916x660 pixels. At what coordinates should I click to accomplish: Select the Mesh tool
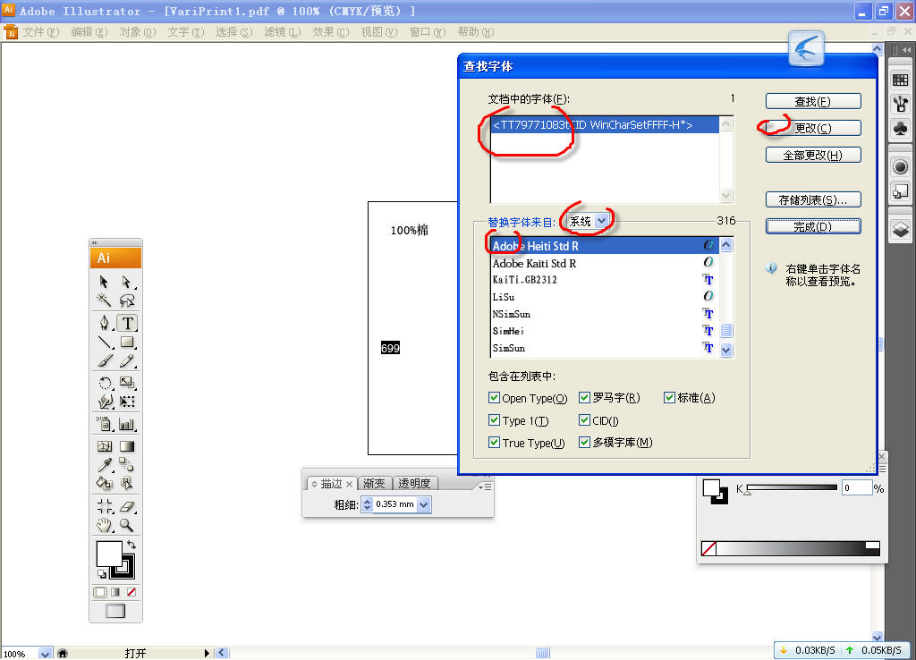point(104,447)
